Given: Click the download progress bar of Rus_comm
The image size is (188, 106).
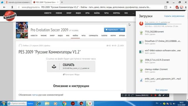Looking at the screenshot, I should 163,24.
